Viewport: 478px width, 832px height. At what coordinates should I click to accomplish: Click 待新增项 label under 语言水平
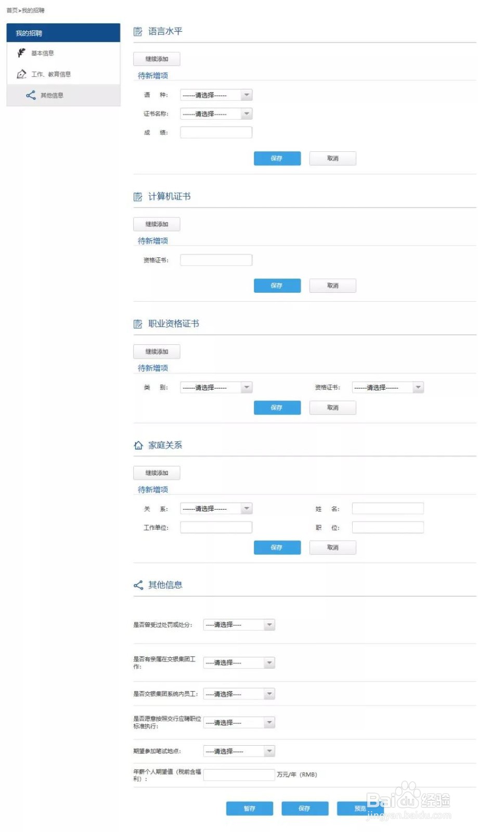click(153, 76)
